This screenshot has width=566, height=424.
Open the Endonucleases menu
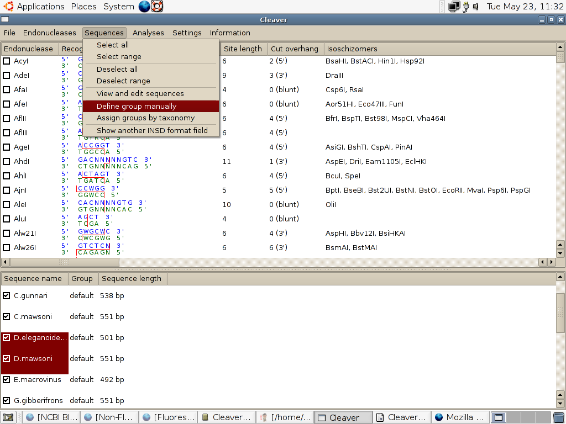click(50, 33)
